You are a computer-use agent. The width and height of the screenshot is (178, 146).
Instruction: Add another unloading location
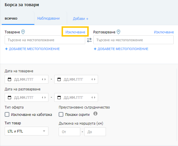coord(121,49)
